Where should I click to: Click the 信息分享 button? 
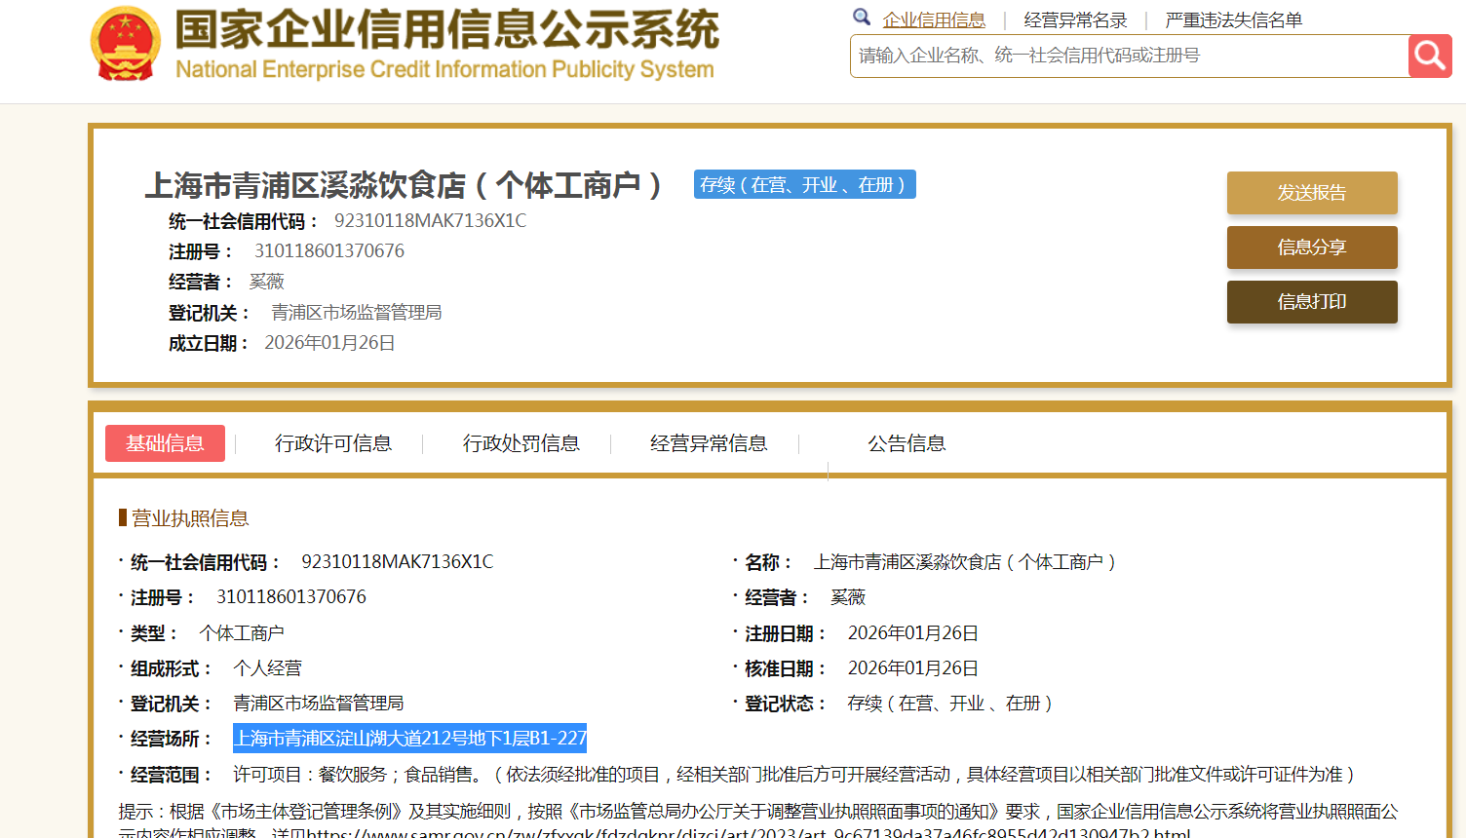coord(1312,248)
